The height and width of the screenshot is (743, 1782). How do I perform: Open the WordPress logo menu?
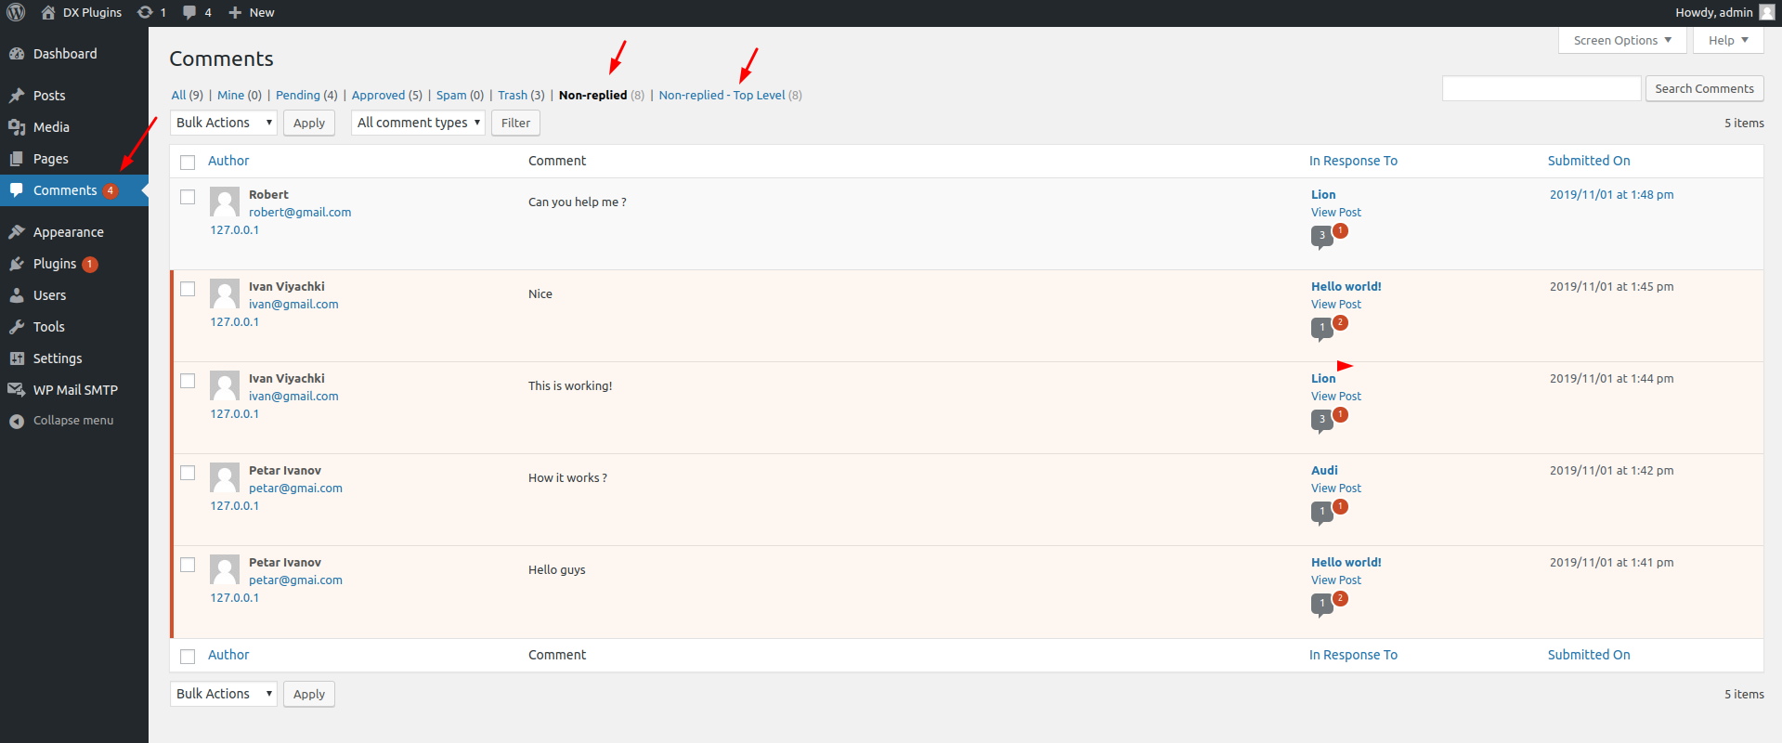click(x=16, y=12)
